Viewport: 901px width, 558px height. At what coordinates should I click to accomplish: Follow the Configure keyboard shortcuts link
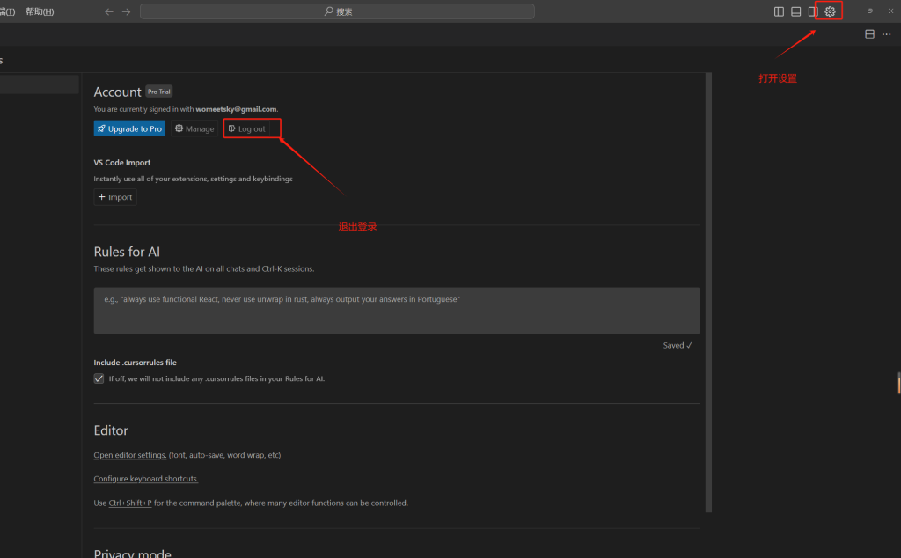146,479
